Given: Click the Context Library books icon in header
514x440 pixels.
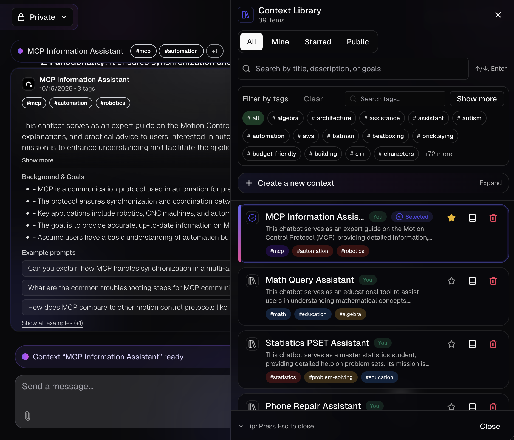Looking at the screenshot, I should [x=245, y=15].
